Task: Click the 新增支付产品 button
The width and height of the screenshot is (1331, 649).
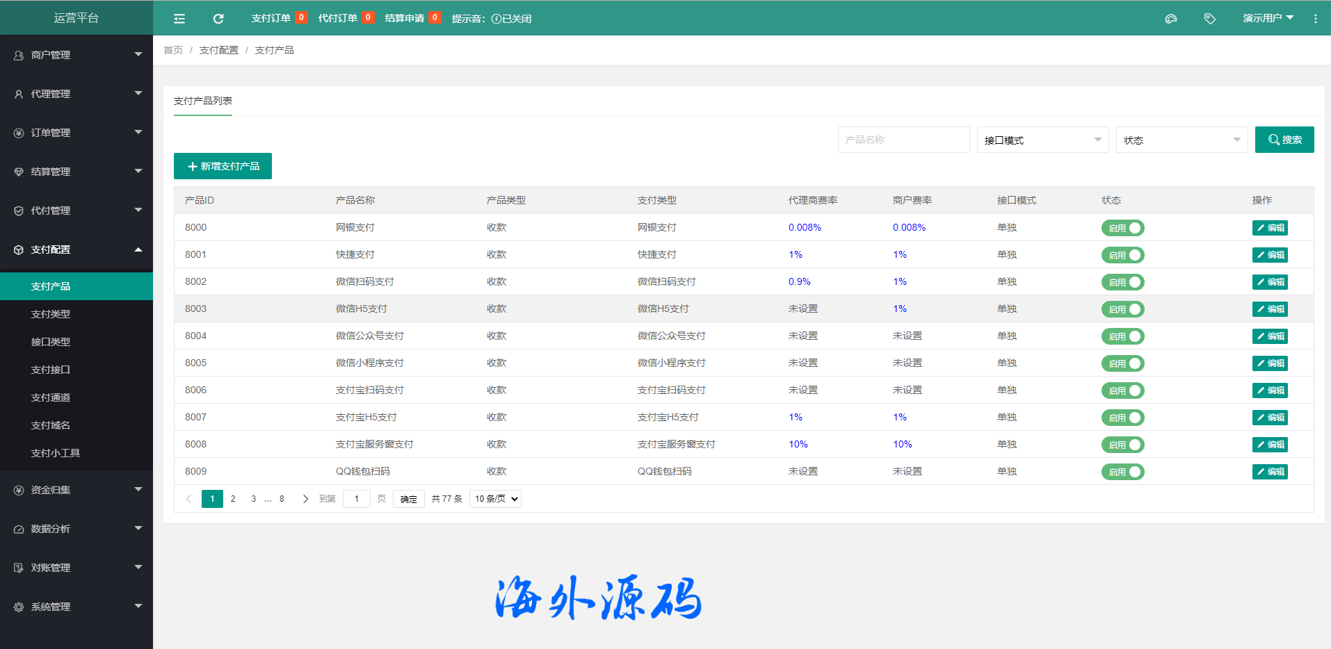Action: (223, 166)
